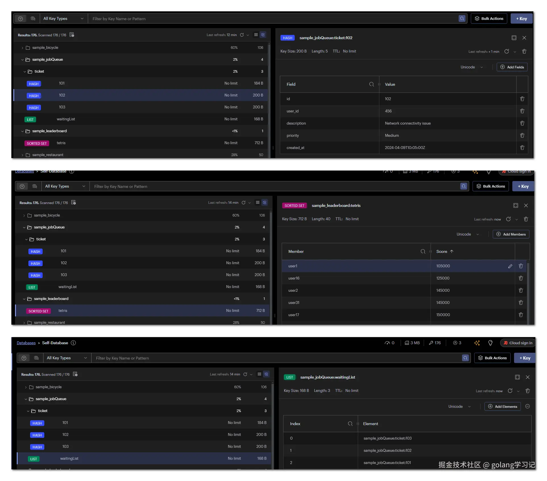Screen dimensions: 547x481
Task: Click search icon in the Member column header
Action: pyautogui.click(x=423, y=251)
